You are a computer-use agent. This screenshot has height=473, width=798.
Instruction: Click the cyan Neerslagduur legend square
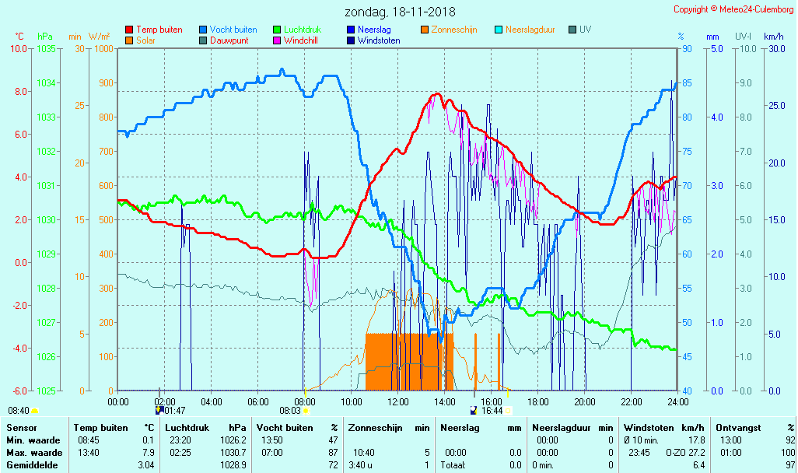499,30
